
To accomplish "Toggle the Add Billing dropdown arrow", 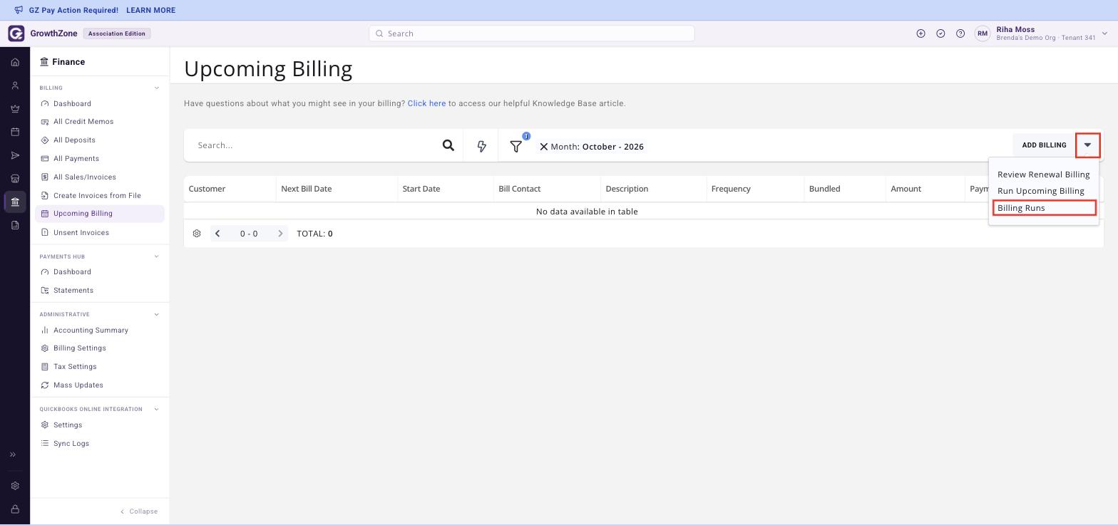I will coord(1087,145).
